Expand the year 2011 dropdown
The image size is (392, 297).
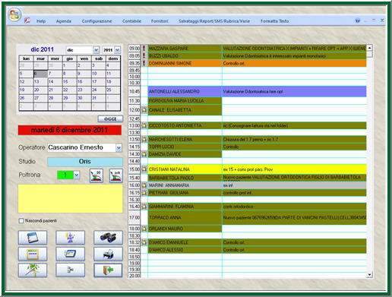118,50
